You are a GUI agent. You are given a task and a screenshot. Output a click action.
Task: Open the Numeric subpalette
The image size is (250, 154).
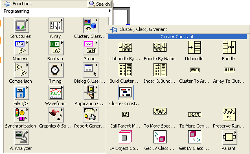pyautogui.click(x=21, y=48)
